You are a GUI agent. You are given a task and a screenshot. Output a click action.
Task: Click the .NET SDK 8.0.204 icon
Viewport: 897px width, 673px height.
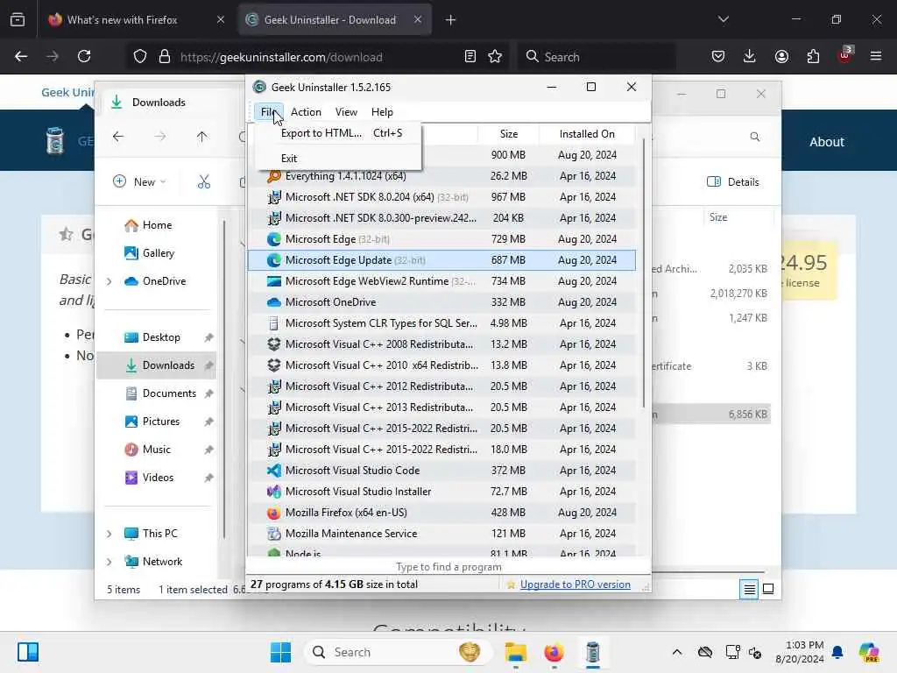(x=274, y=197)
